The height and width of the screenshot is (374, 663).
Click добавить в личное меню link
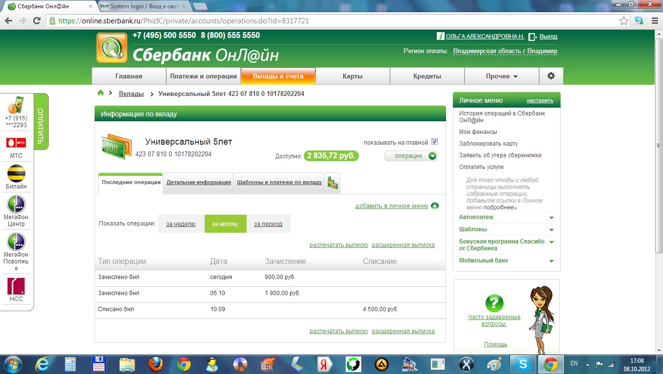pos(391,206)
